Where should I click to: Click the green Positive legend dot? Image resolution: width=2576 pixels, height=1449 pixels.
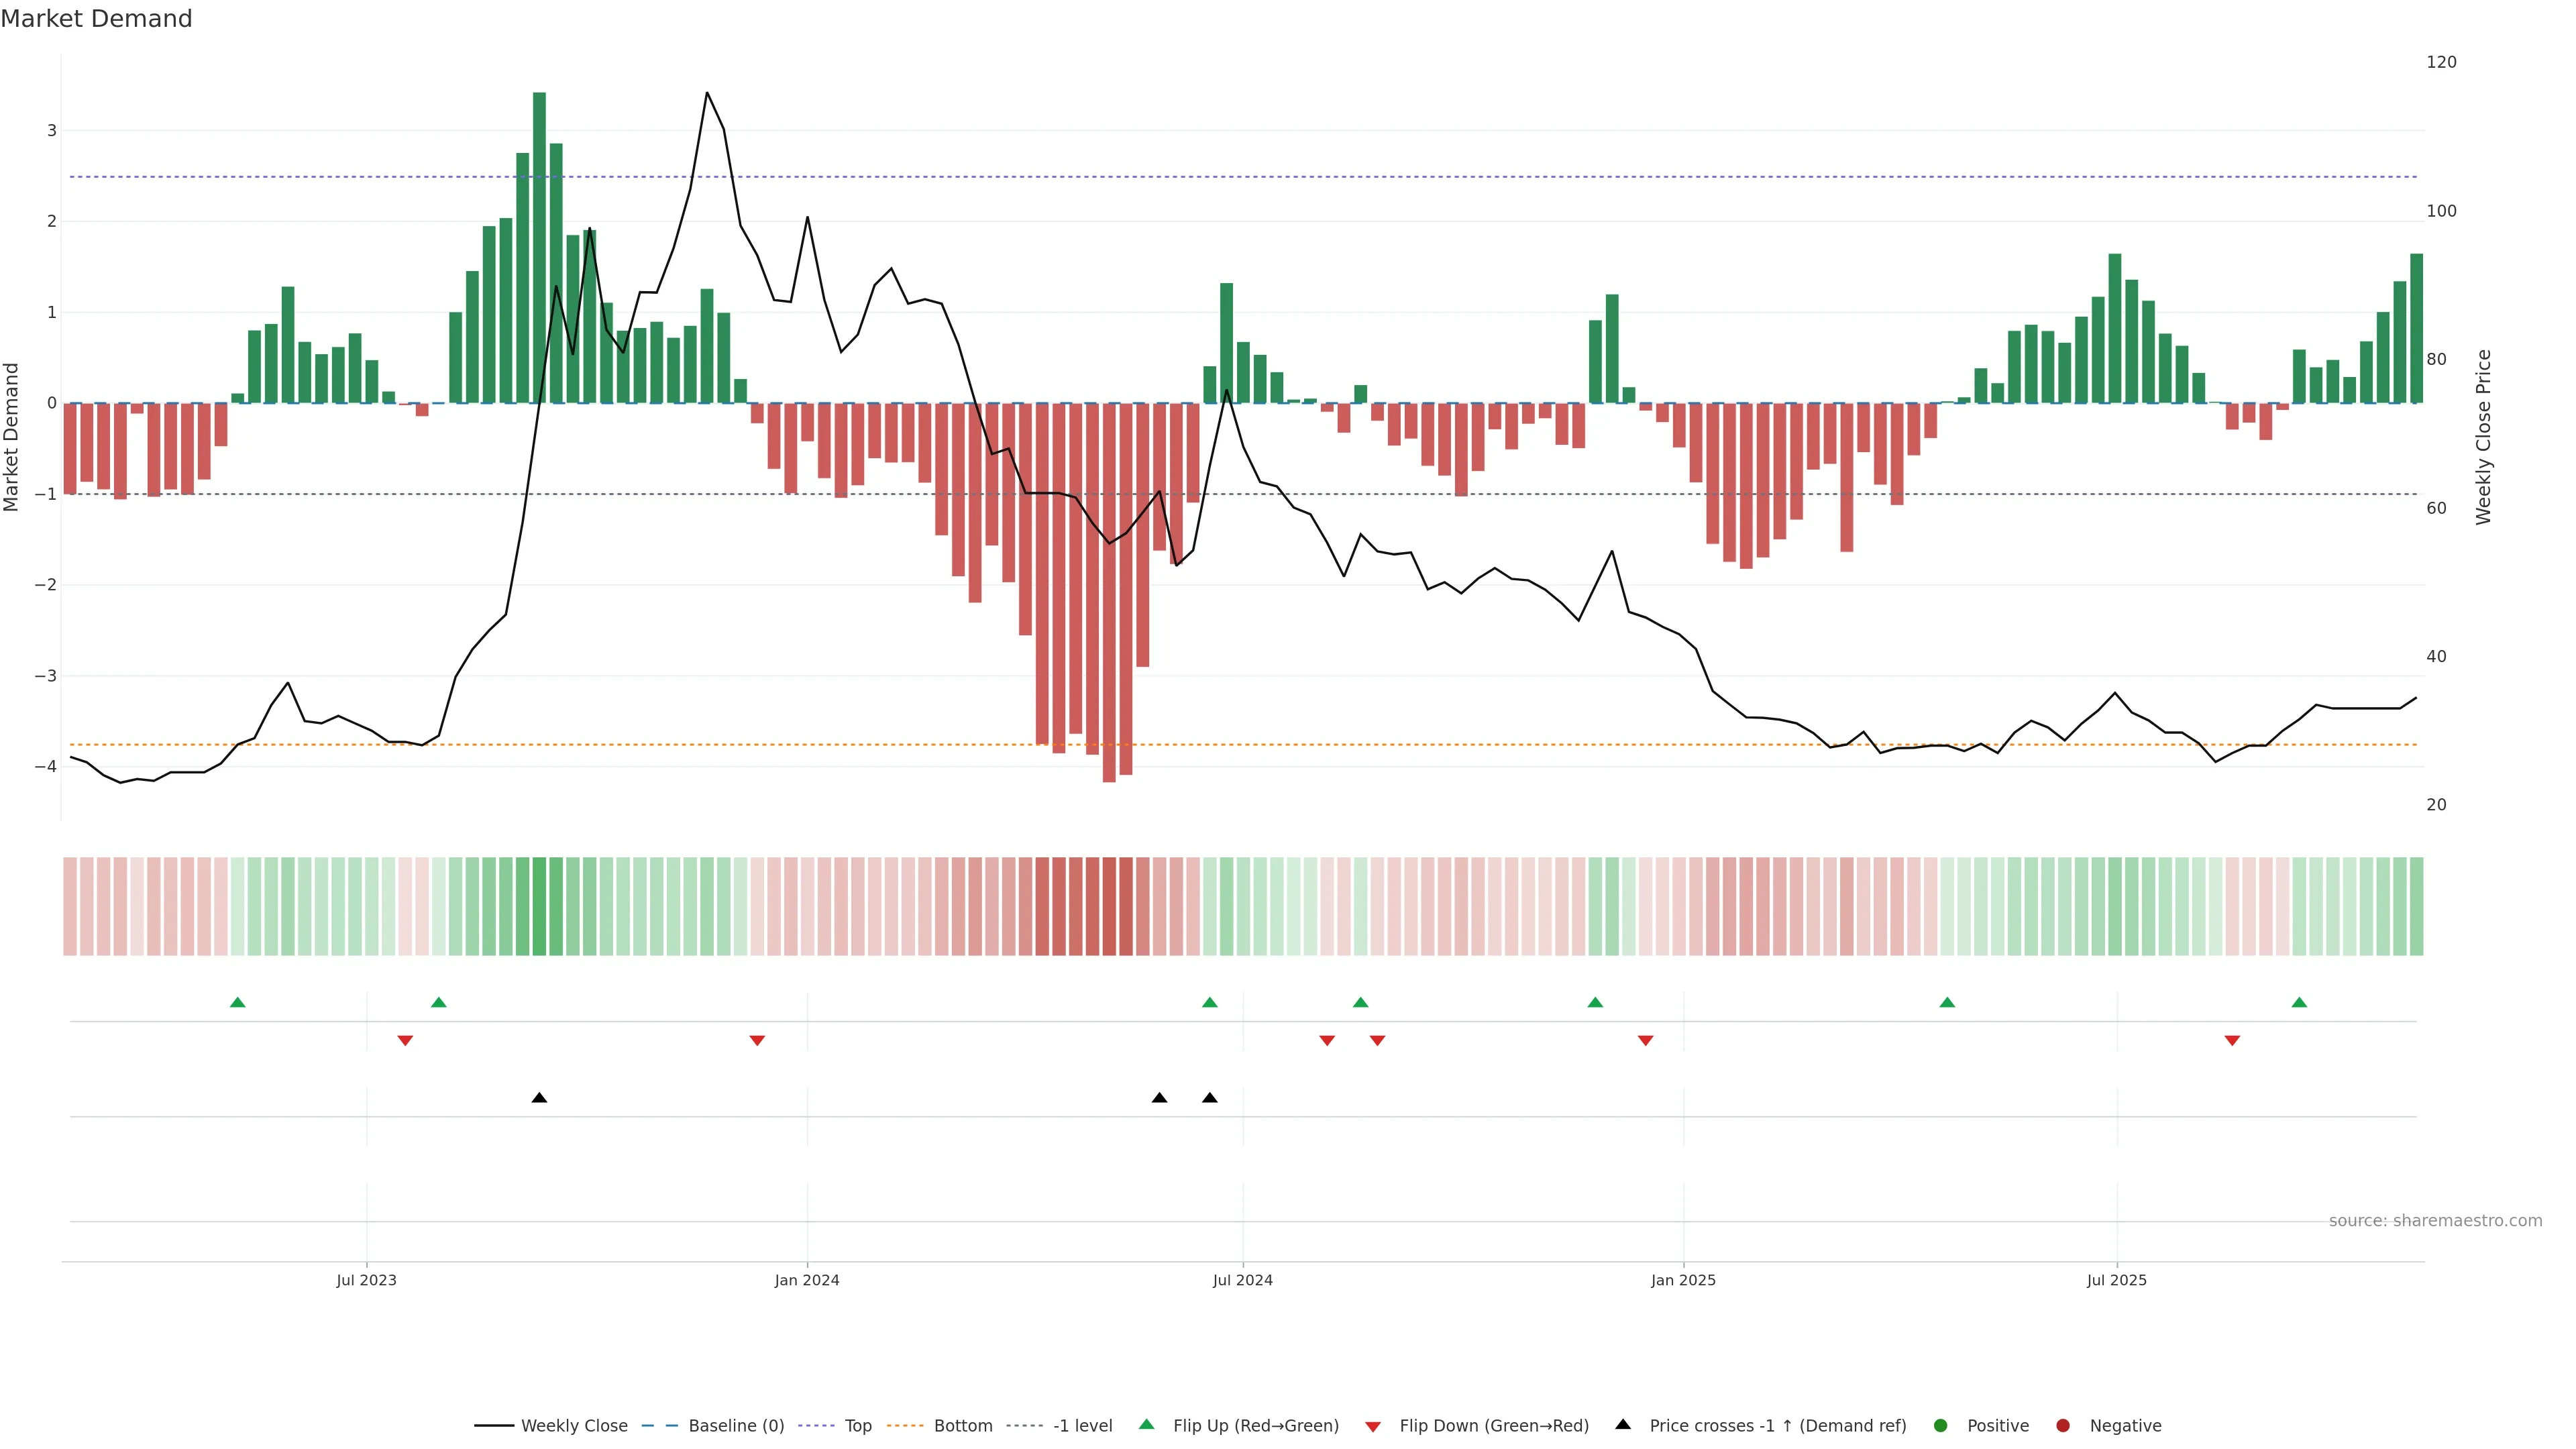(x=1941, y=1426)
